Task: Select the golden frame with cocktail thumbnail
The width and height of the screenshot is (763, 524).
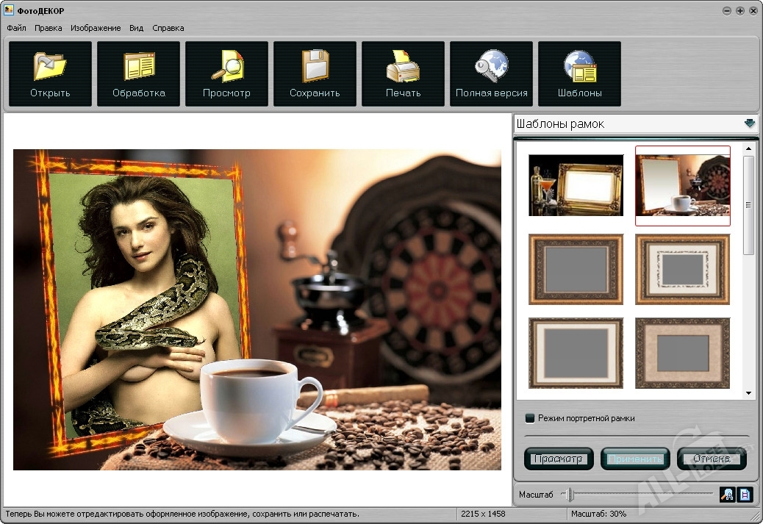Action: coord(576,185)
